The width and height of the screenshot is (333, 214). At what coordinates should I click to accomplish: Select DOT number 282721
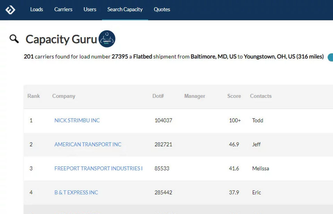click(x=163, y=144)
